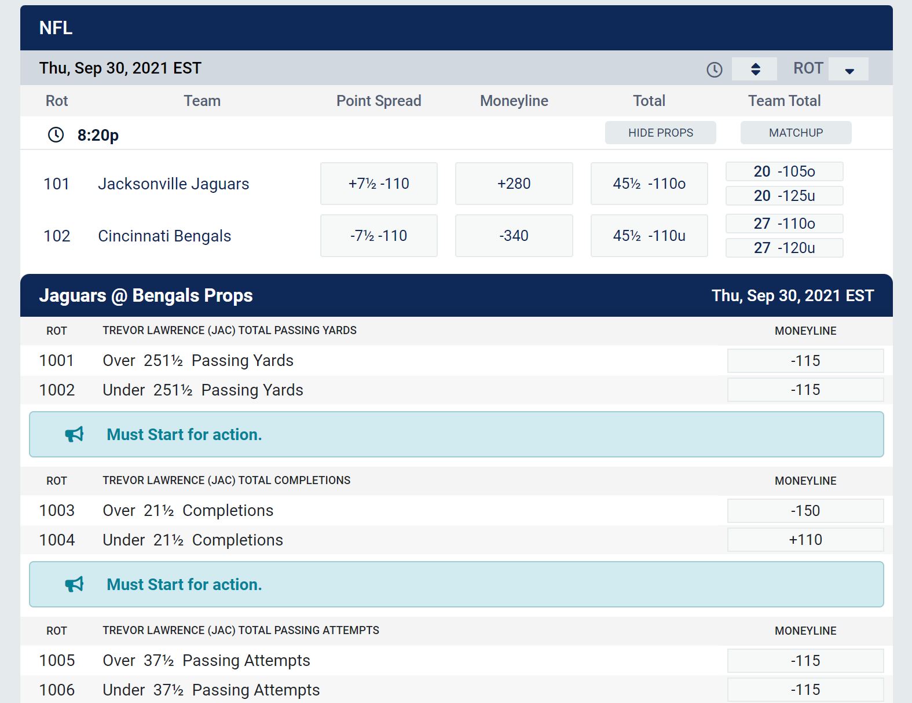This screenshot has height=703, width=912.
Task: Select Jaguars point spread +7½ -110
Action: point(379,184)
